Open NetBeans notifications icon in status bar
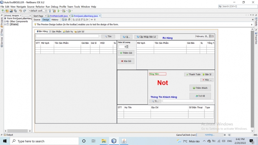The image size is (258, 145). 229,135
